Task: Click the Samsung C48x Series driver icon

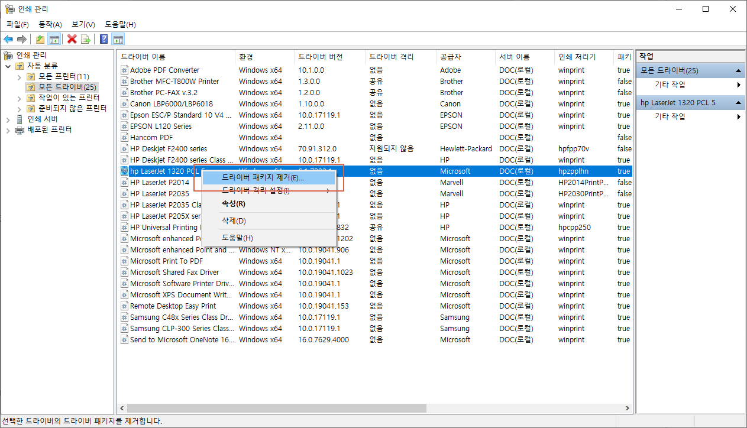Action: click(x=124, y=317)
